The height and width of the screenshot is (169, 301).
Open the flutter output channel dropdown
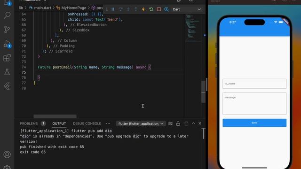point(141,123)
